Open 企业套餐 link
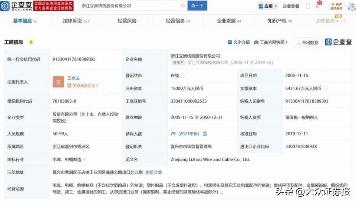The width and height of the screenshot is (356, 202). 291,6
